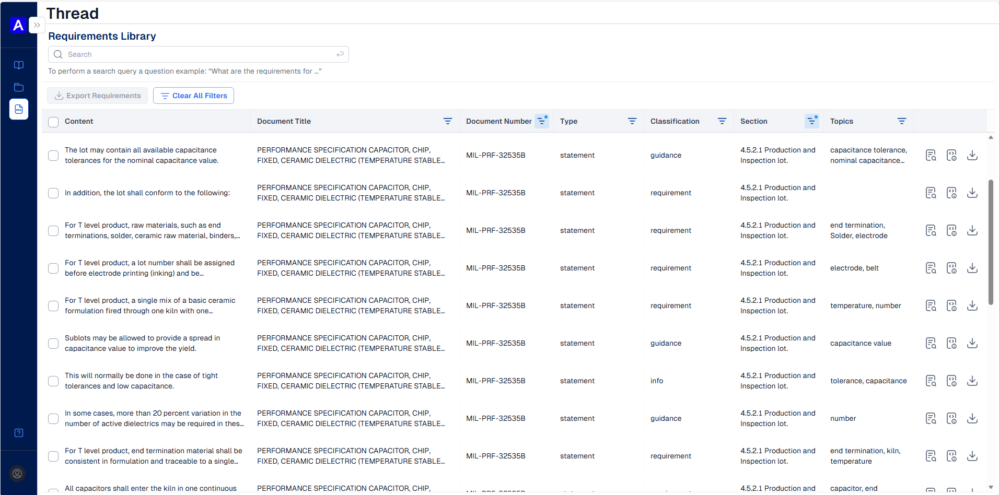The height and width of the screenshot is (495, 999).
Task: Click the vertical scrollbar of the table
Action: point(991,242)
